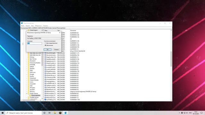
Task: Open Task View on the taskbar
Action: 50,113
